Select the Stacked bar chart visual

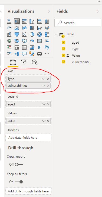point(9,21)
